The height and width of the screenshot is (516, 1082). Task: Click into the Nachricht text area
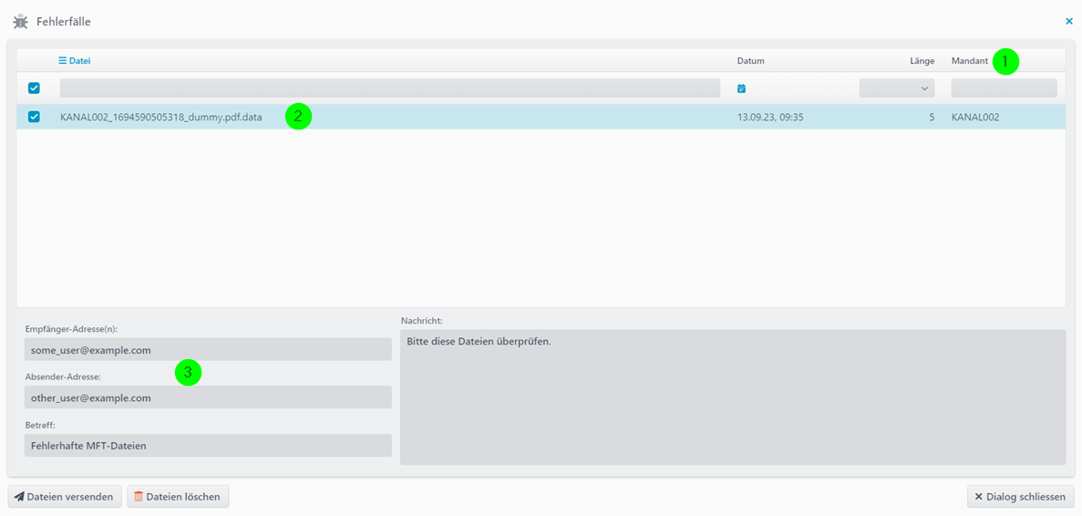coord(733,397)
